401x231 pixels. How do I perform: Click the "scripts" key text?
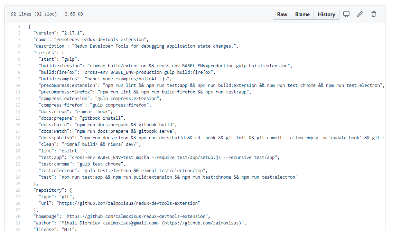45,53
